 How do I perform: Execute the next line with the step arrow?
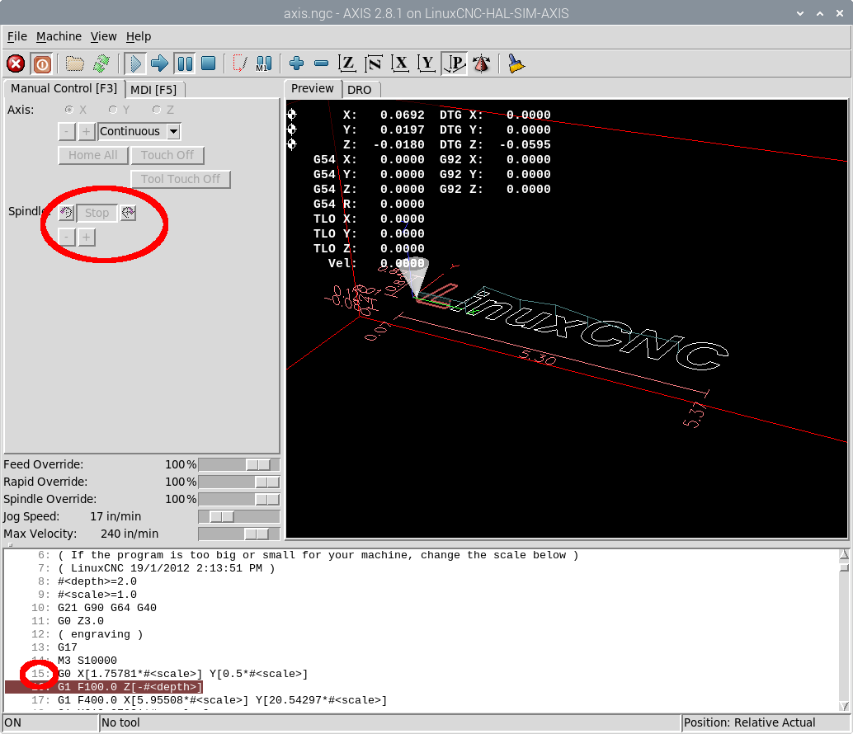[x=159, y=64]
